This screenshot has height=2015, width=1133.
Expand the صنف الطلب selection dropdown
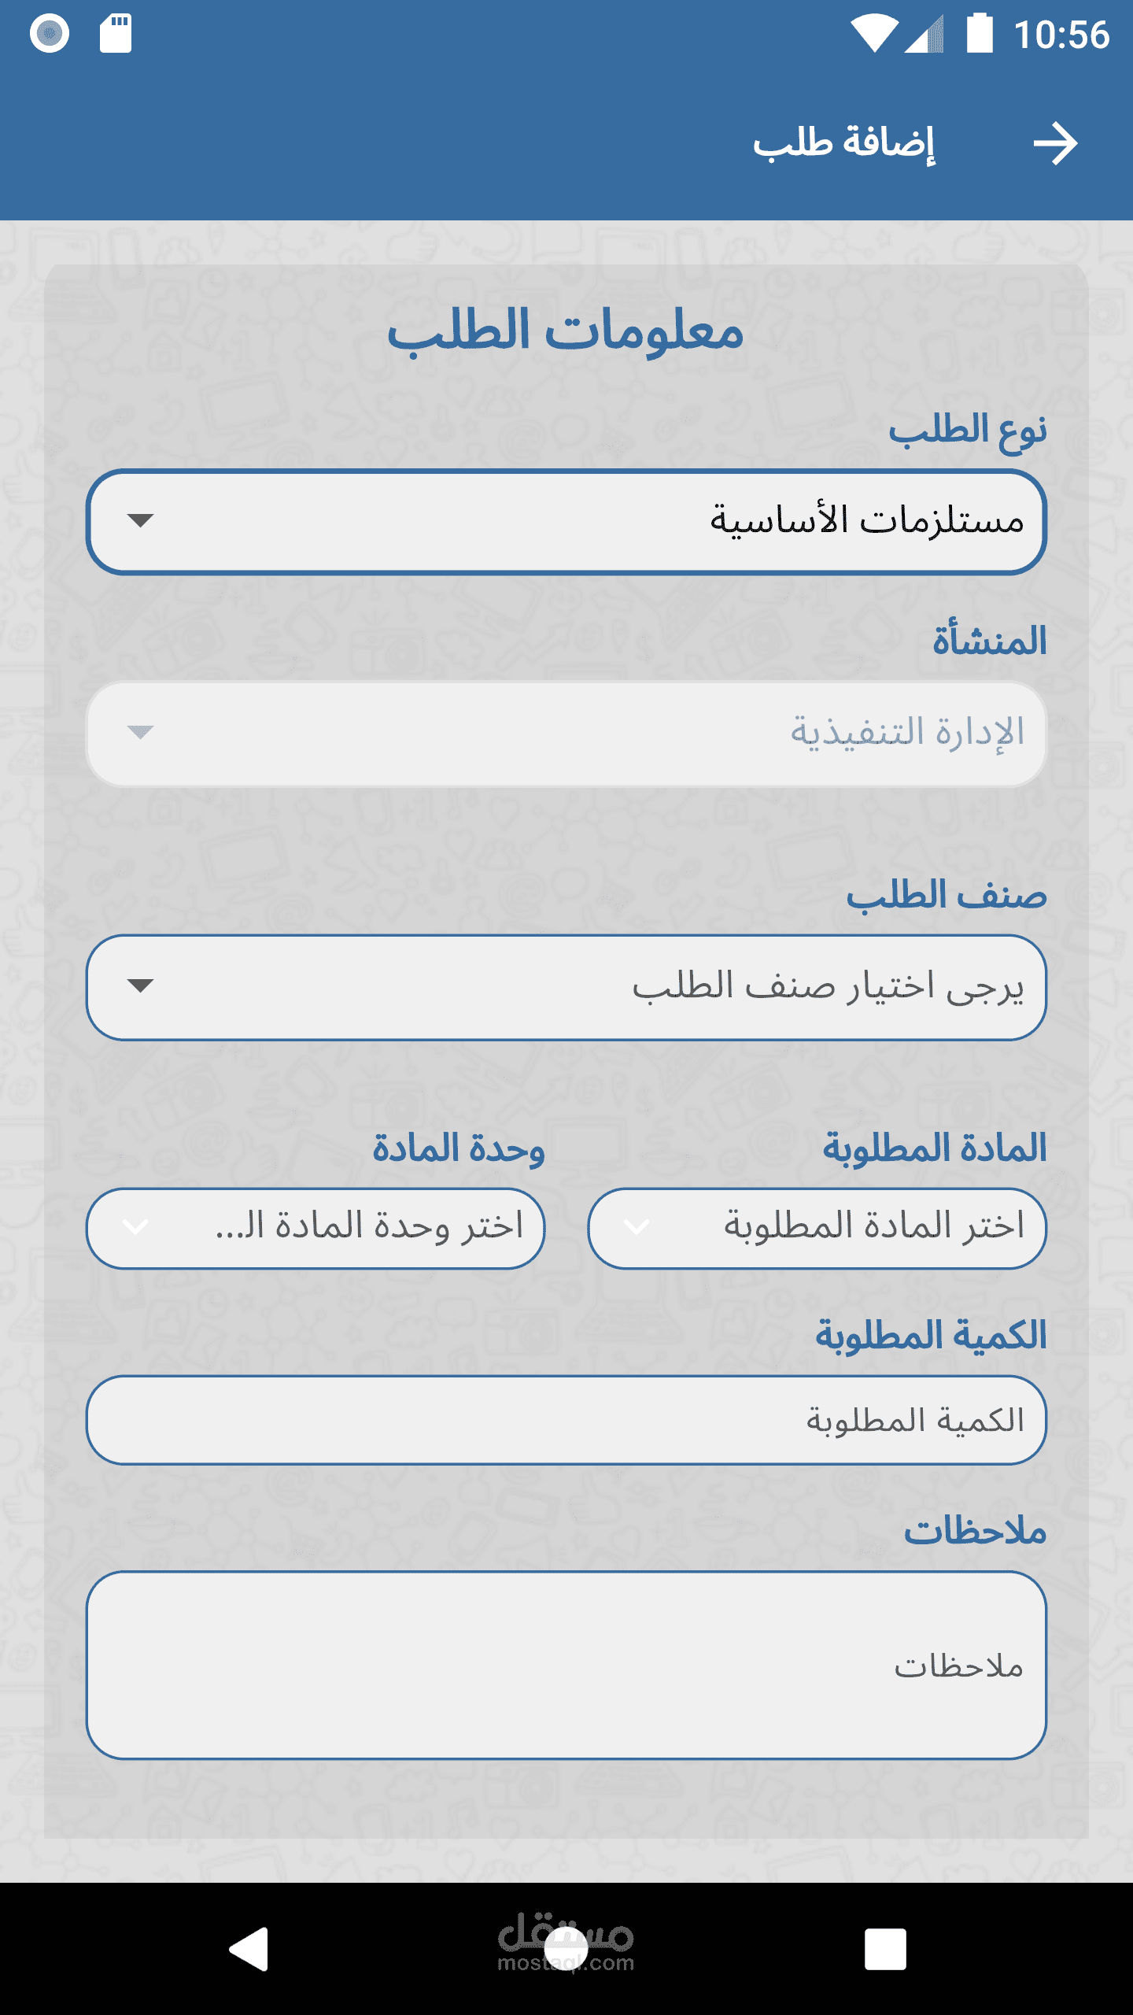[x=566, y=987]
